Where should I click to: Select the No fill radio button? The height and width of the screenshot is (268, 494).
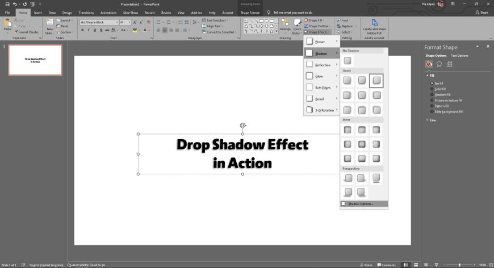pyautogui.click(x=432, y=83)
